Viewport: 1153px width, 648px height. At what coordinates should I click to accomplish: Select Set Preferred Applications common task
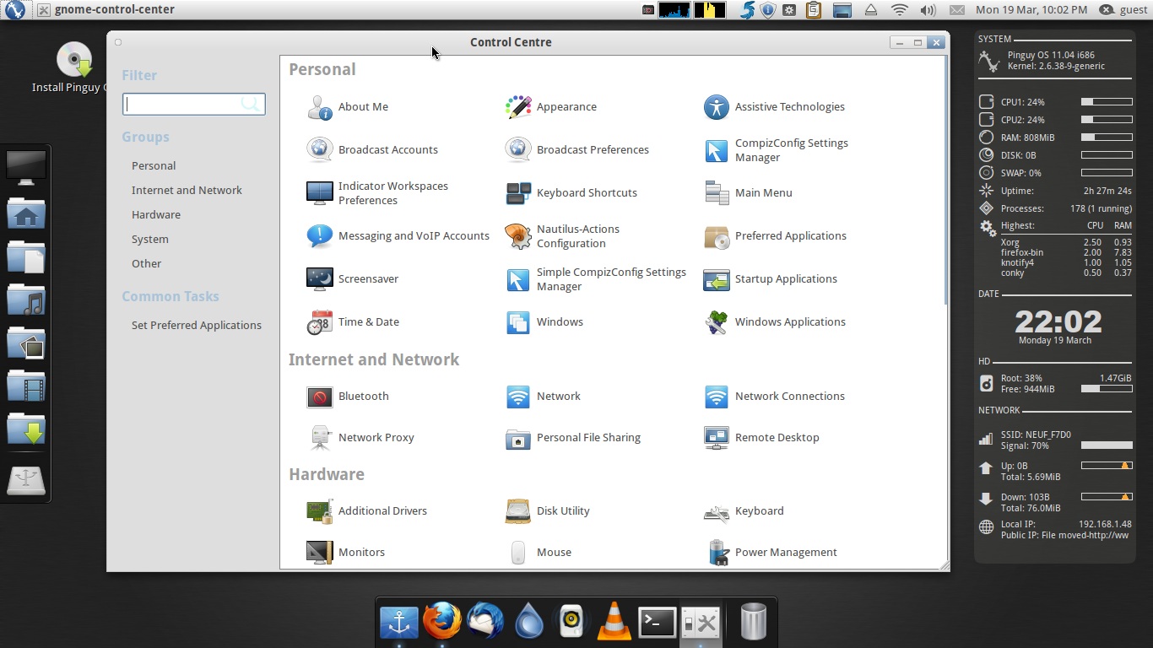197,325
